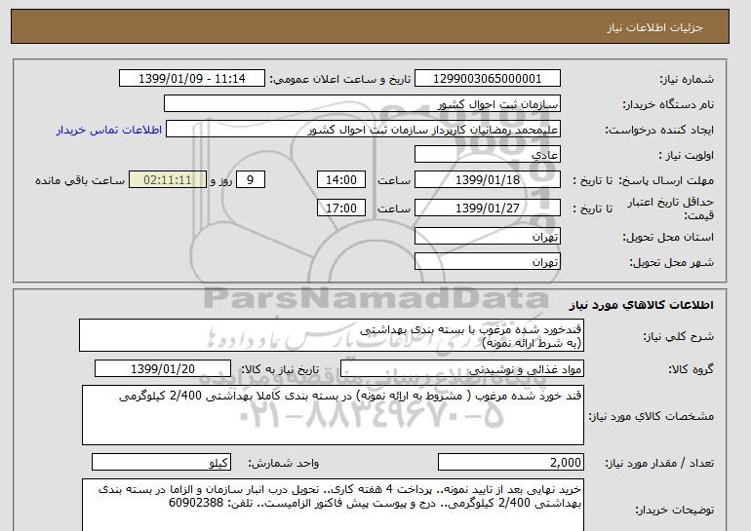Viewport: 751px width, 531px height.
Task: Click the announcement date field 1399/01/09 - 11:14
Action: tap(191, 79)
